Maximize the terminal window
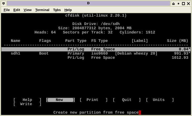This screenshot has height=116, width=192. [x=183, y=3]
